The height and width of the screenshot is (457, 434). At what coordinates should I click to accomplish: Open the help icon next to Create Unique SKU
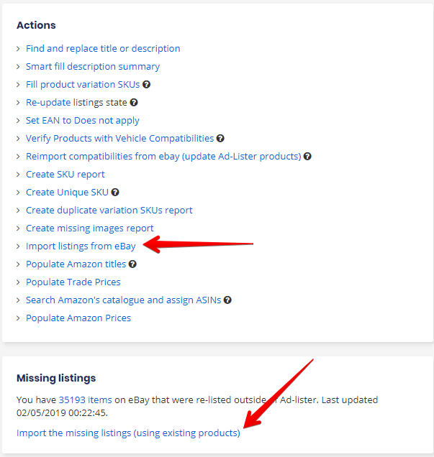tap(115, 193)
